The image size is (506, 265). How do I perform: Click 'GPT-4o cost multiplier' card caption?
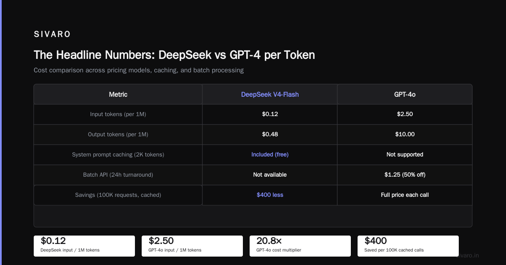click(x=279, y=250)
